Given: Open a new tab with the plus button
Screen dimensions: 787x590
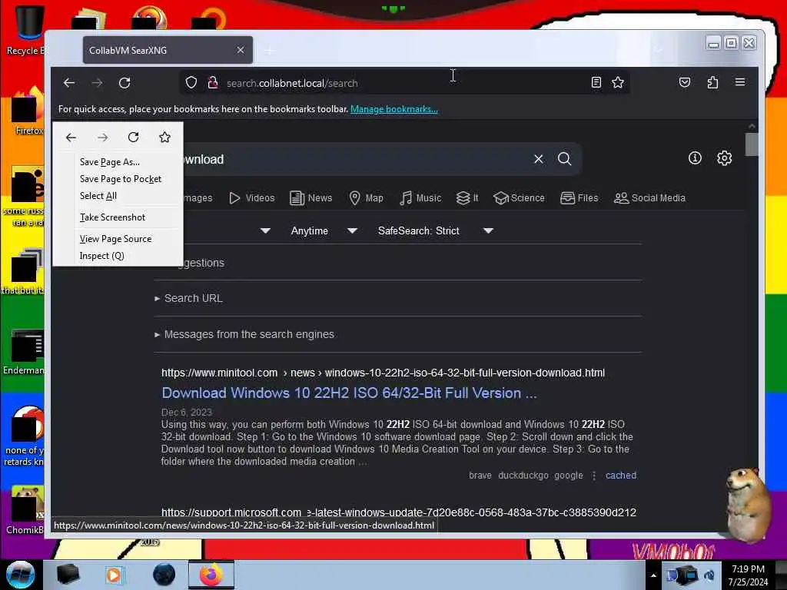Looking at the screenshot, I should tap(270, 51).
